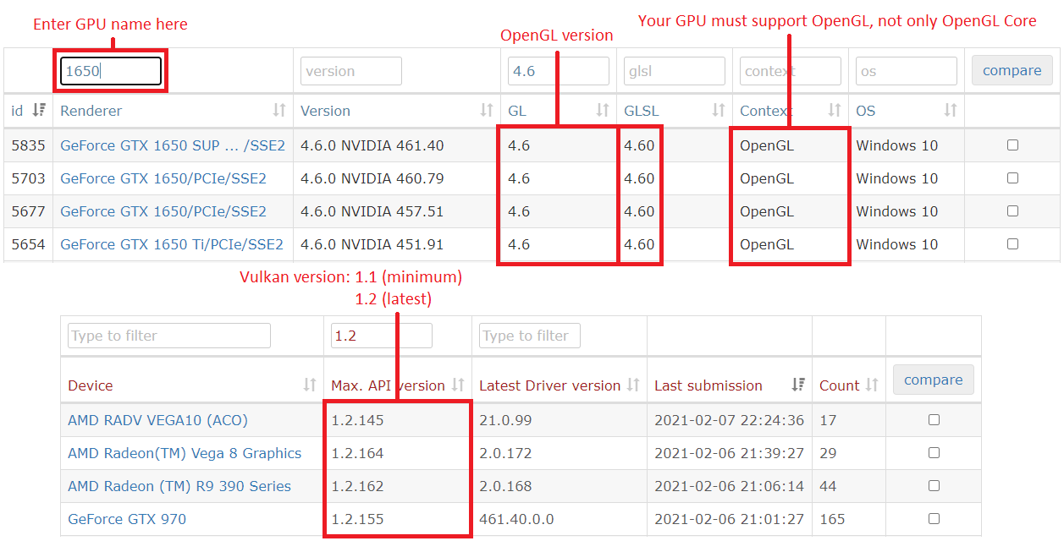Tick checkbox for GeForce GTX 1650 Ti row

pos(1012,244)
